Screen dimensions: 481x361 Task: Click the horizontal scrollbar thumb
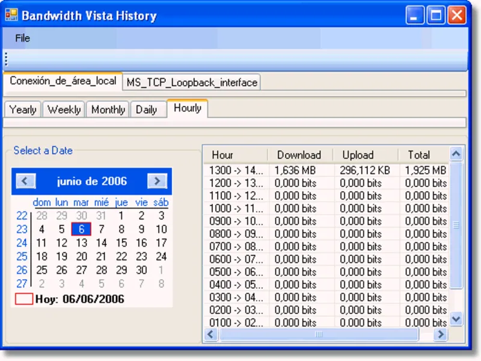[x=319, y=335]
